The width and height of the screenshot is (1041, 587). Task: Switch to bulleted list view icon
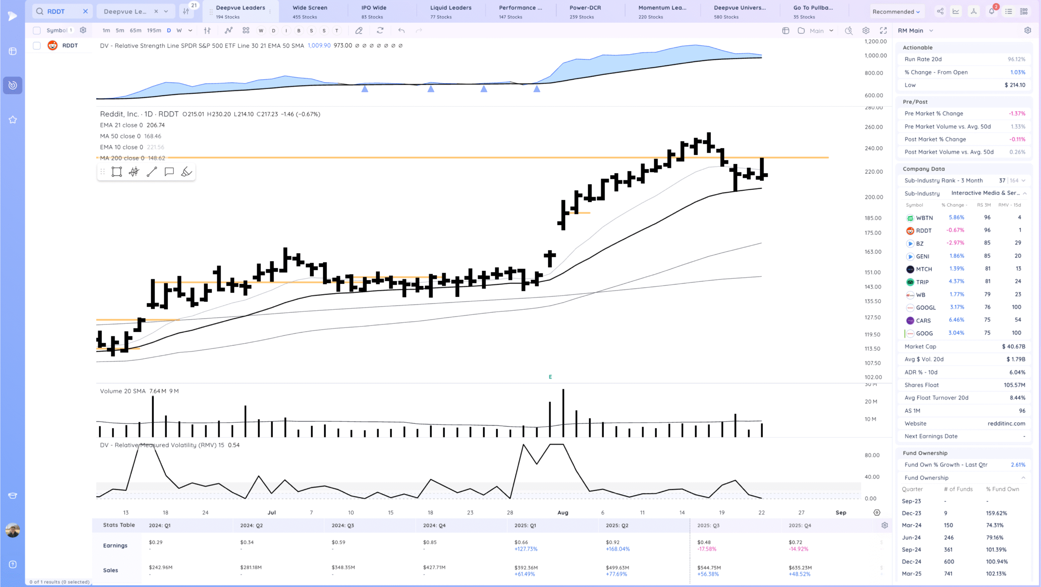click(1008, 11)
